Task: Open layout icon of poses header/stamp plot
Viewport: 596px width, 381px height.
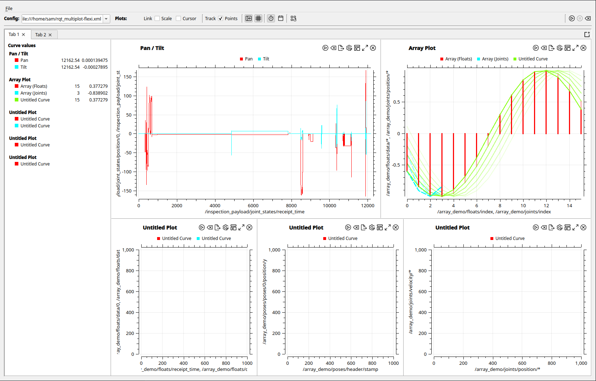Action: click(380, 227)
